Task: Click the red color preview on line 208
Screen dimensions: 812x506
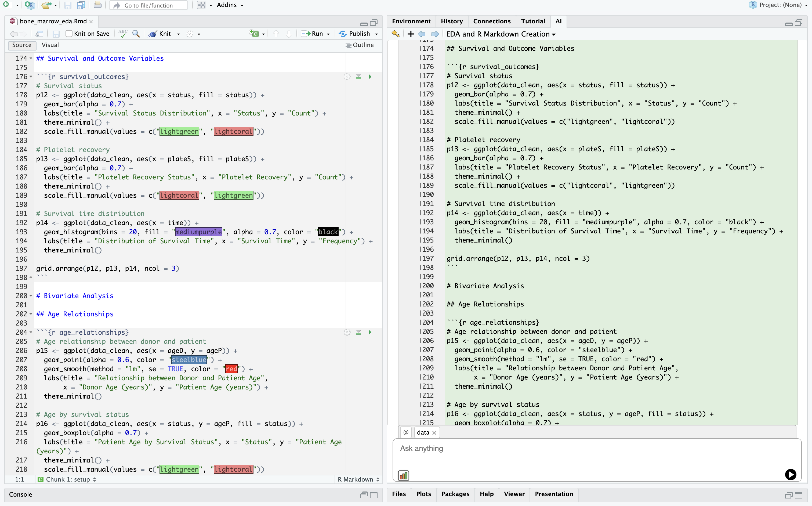Action: (x=231, y=369)
